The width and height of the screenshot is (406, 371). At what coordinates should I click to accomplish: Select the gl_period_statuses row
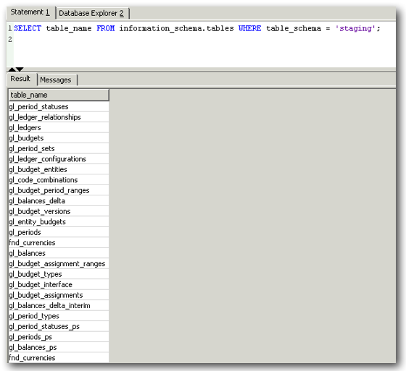coord(59,106)
